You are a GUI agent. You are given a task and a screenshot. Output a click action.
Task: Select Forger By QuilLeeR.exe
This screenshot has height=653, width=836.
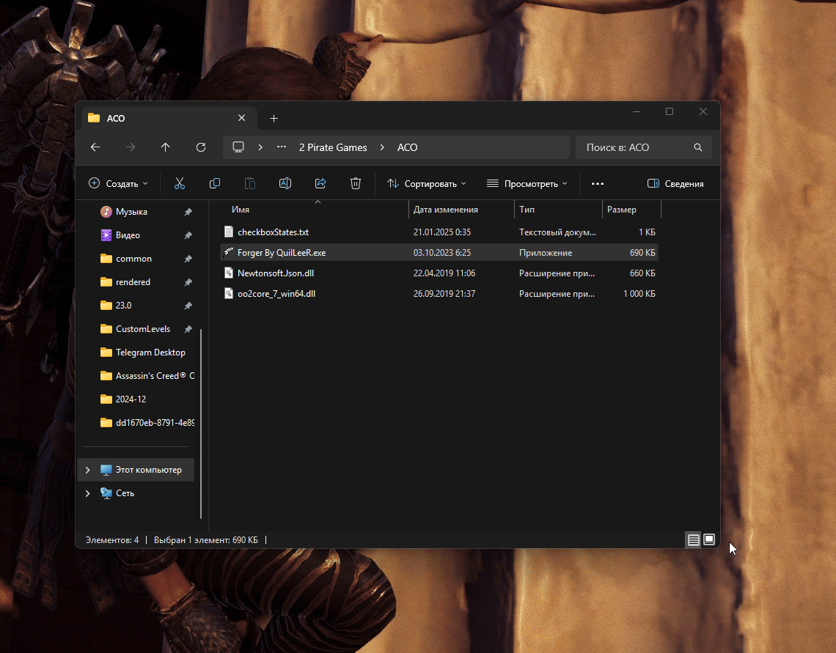[439, 252]
